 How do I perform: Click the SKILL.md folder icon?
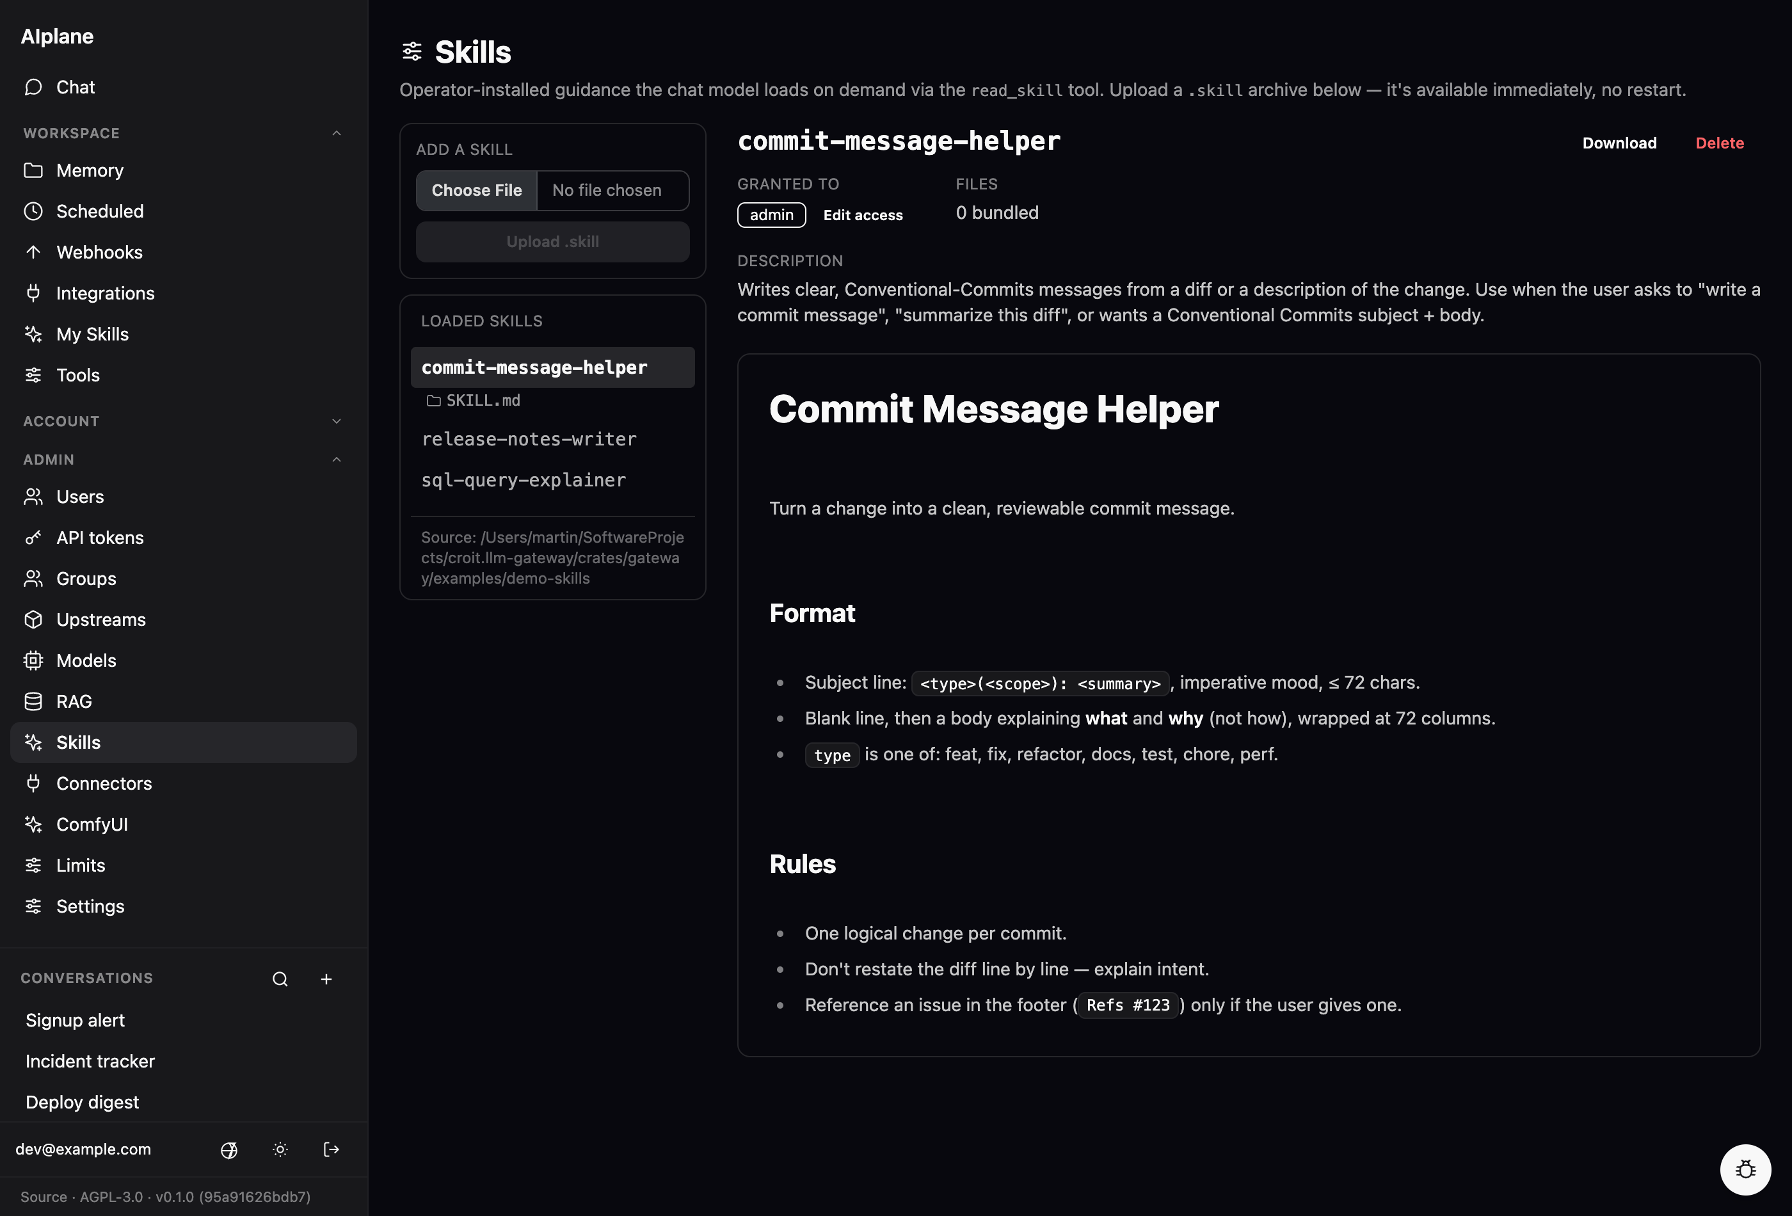point(433,401)
